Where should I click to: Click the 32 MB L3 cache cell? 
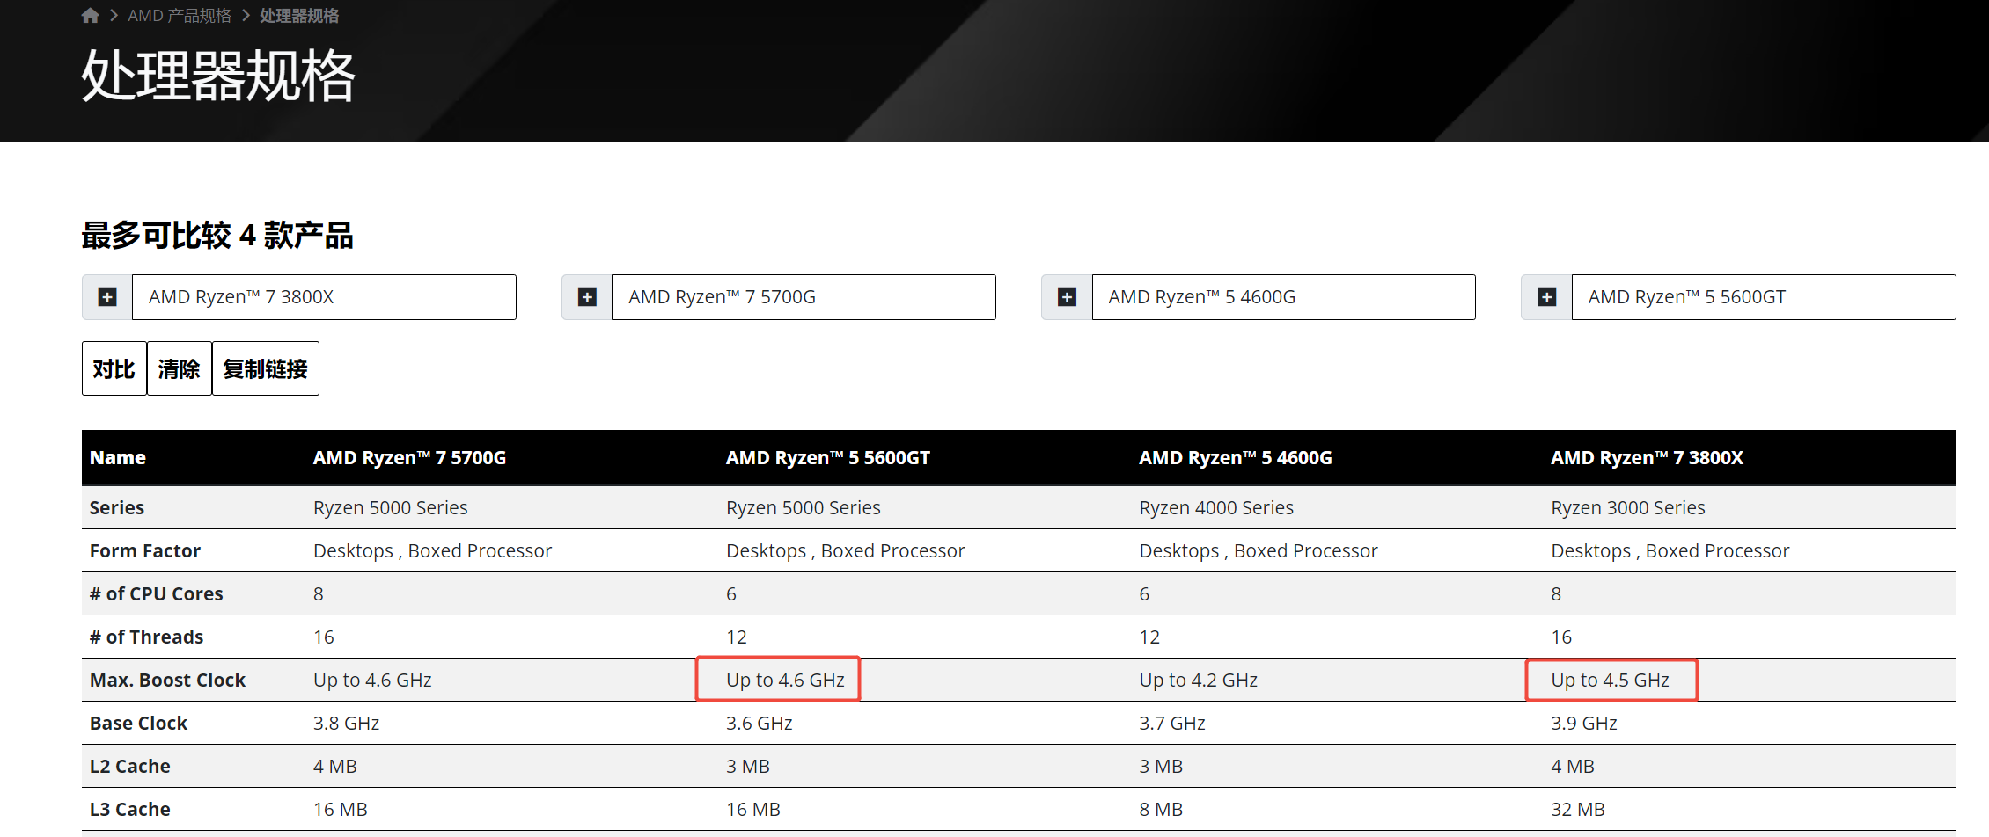pos(1579,809)
